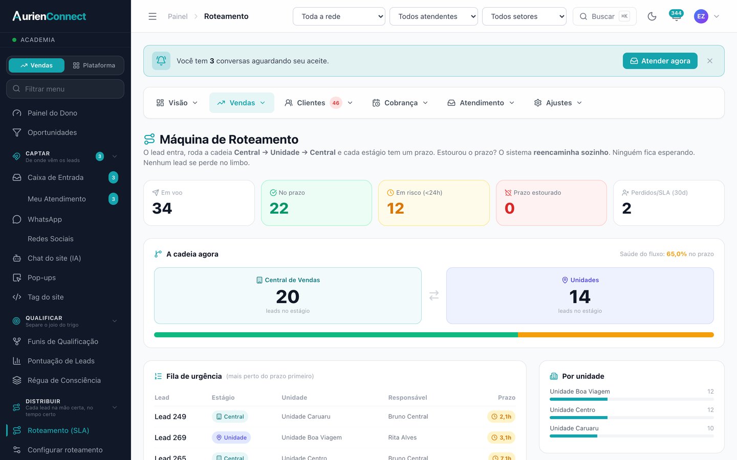Open Configurar roteamento sliders icon
This screenshot has width=737, height=460.
17,450
